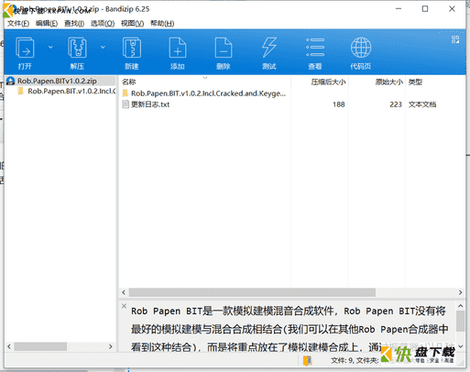The image size is (470, 372).
Task: Click the tree pane scroll right arrow
Action: click(111, 346)
